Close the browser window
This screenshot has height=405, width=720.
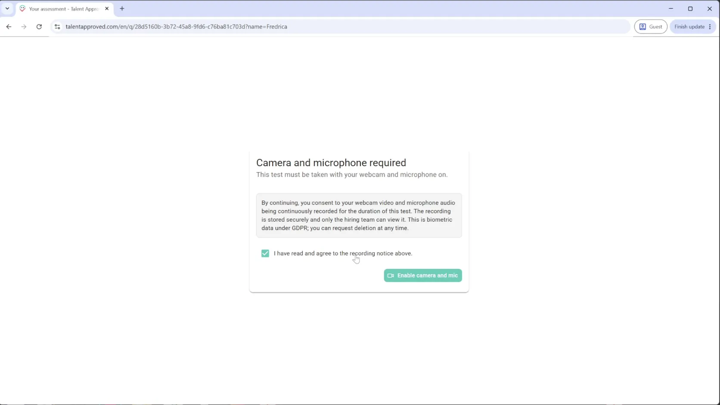[x=709, y=9]
